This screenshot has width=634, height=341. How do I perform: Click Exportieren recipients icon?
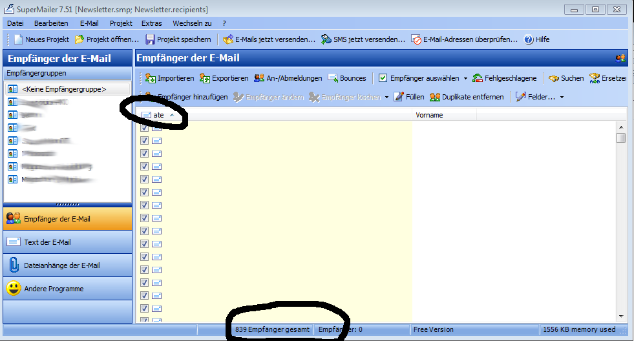[x=205, y=78]
